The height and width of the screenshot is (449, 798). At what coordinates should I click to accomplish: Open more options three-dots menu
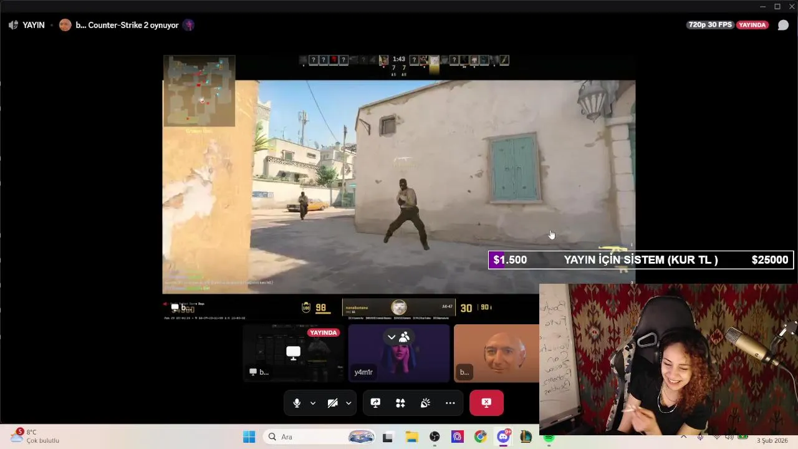coord(450,403)
